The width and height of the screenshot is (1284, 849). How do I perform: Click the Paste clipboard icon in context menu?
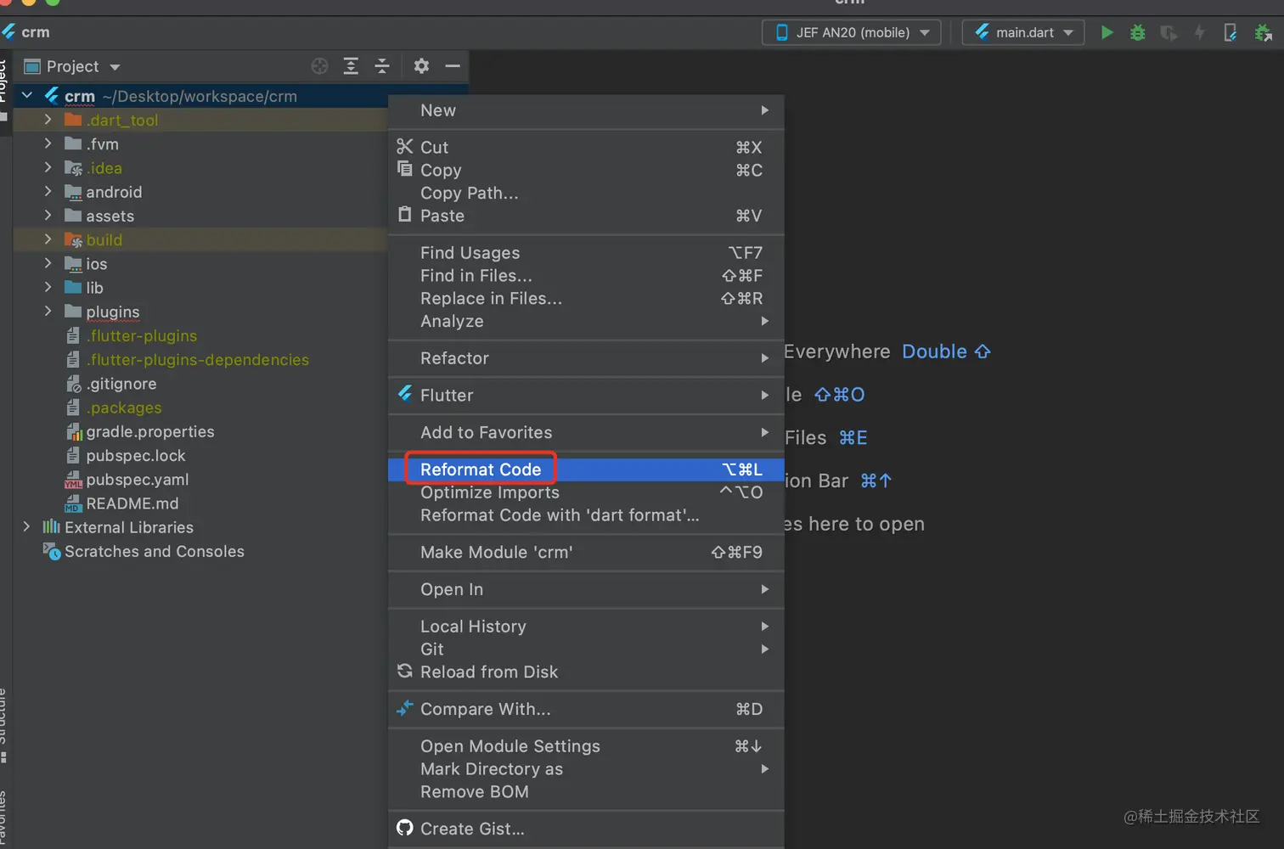(x=405, y=215)
